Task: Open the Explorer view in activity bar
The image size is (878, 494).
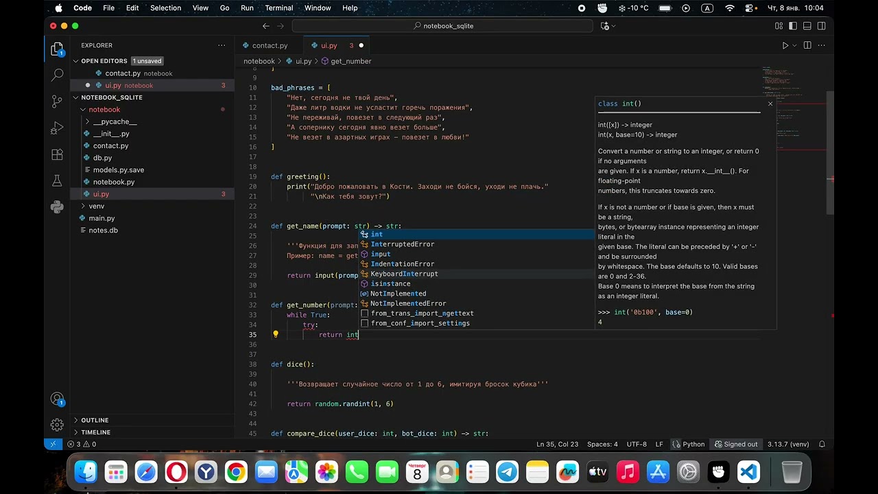Action: point(58,50)
